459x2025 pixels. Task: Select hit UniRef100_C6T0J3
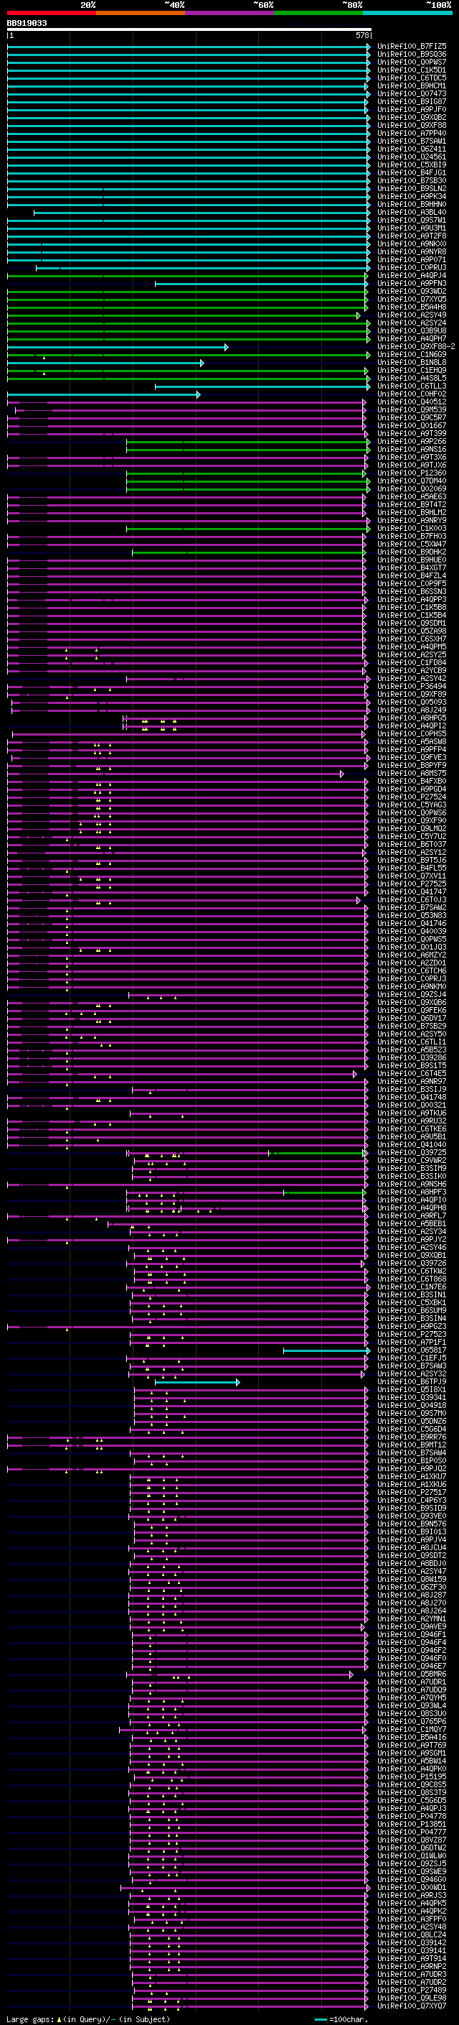[411, 899]
